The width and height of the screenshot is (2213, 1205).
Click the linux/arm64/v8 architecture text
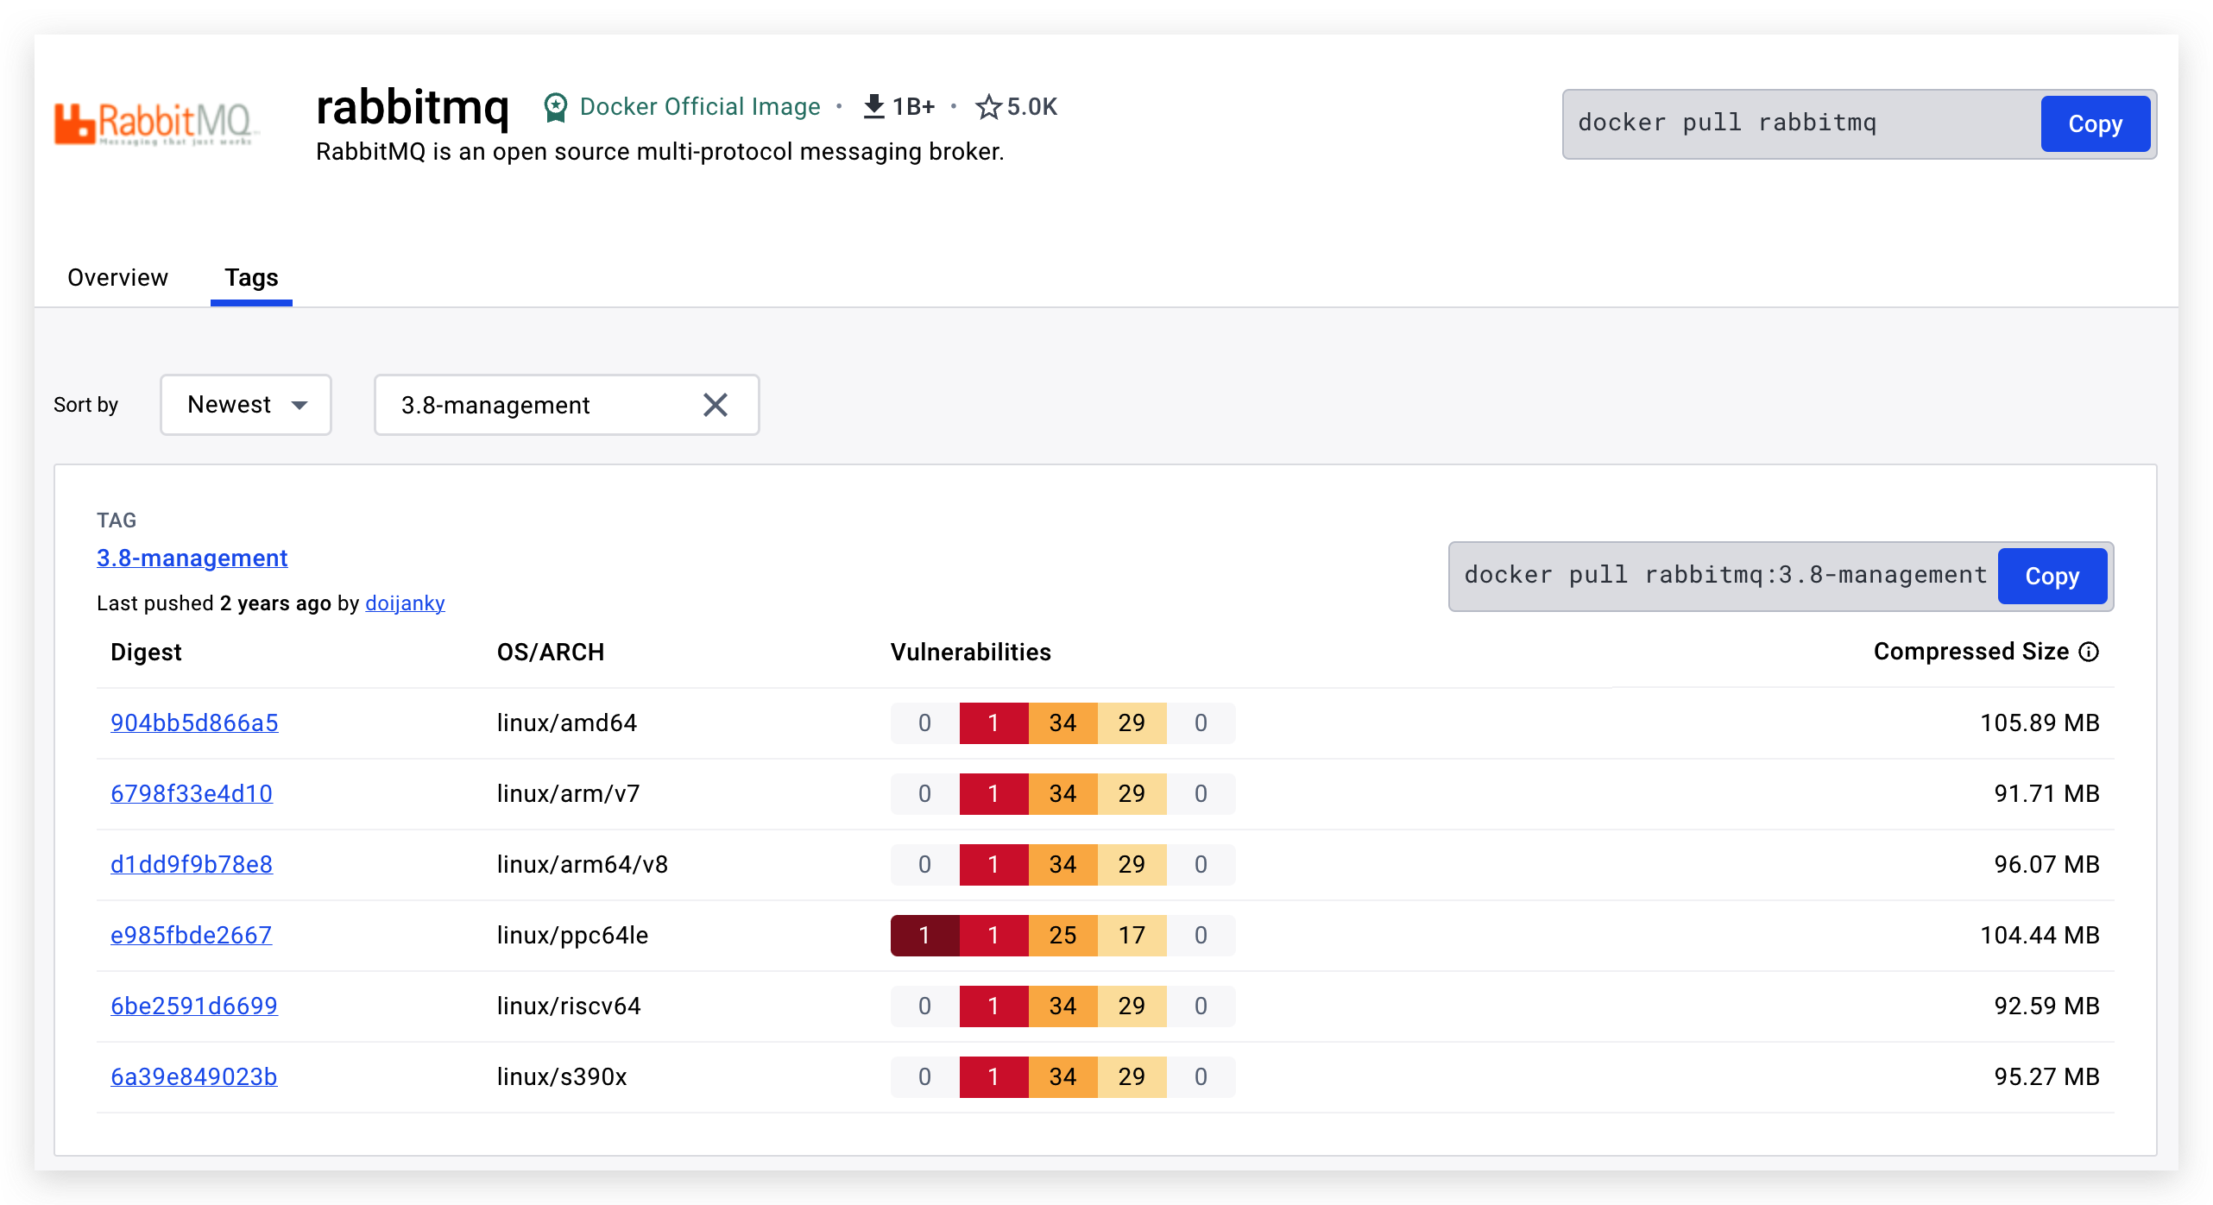[x=583, y=865]
